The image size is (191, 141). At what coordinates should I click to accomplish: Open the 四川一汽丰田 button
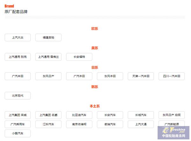(x=172, y=76)
